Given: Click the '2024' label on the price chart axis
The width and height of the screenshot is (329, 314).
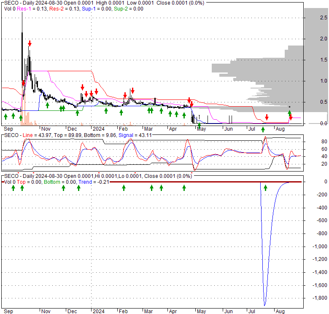Looking at the screenshot, I should click(x=98, y=129).
